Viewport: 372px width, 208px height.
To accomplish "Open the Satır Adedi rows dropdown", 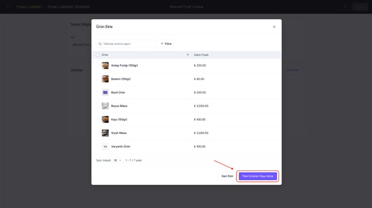I will point(118,160).
